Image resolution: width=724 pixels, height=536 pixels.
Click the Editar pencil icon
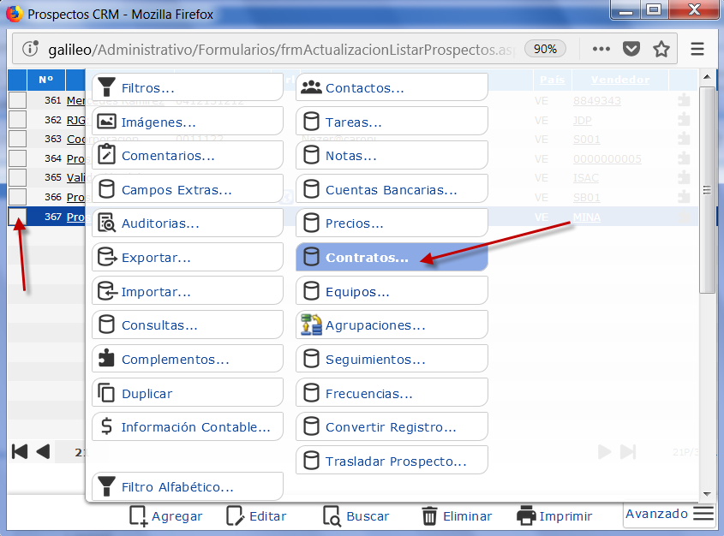tap(236, 516)
